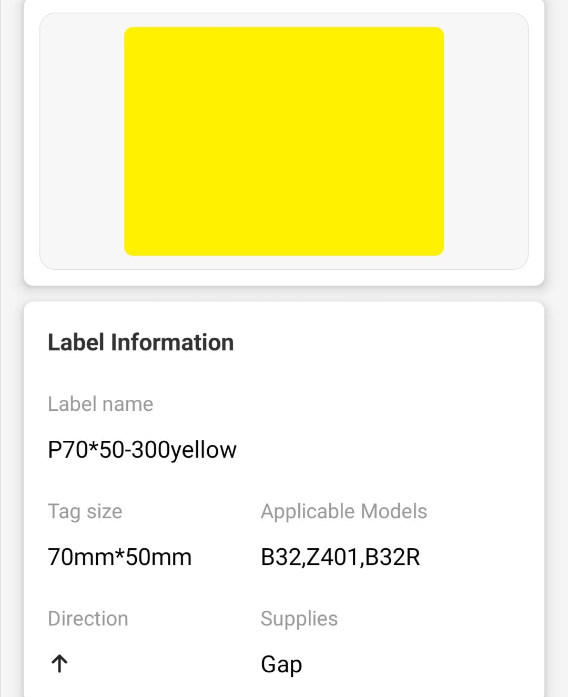Viewport: 568px width, 697px height.
Task: Select the Label name label text
Action: (100, 404)
